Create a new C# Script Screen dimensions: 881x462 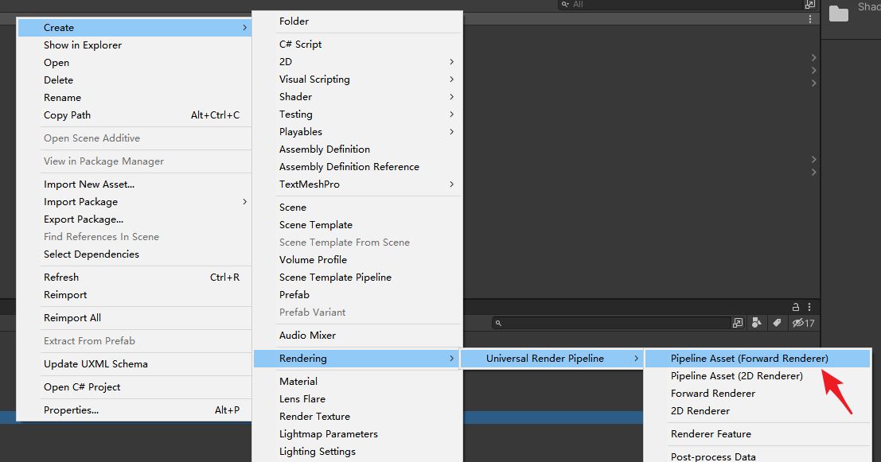357,45
